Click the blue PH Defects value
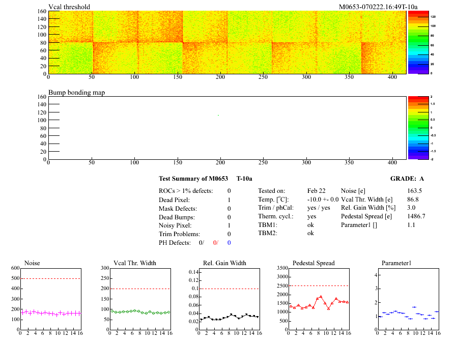 229,243
